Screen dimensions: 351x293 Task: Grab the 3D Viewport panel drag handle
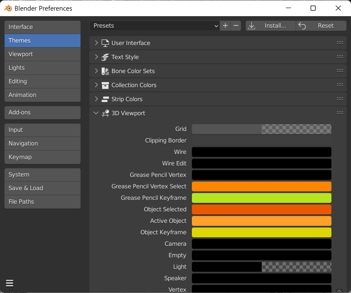point(340,113)
